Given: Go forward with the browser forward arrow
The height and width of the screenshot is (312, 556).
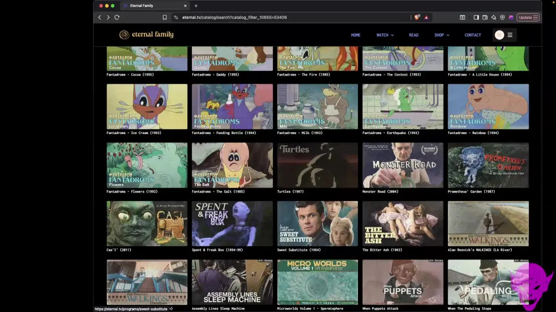Looking at the screenshot, I should pyautogui.click(x=108, y=17).
